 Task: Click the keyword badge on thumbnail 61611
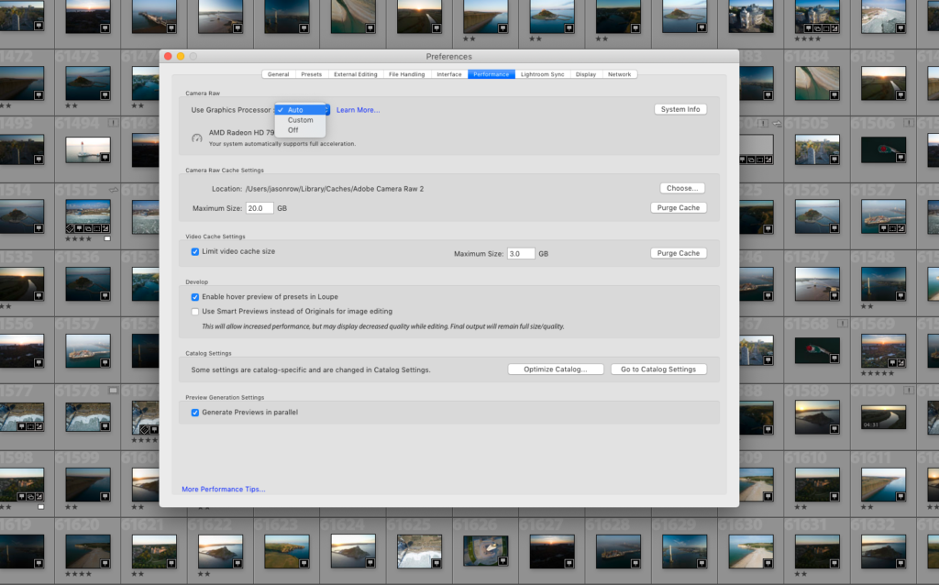[x=900, y=496]
